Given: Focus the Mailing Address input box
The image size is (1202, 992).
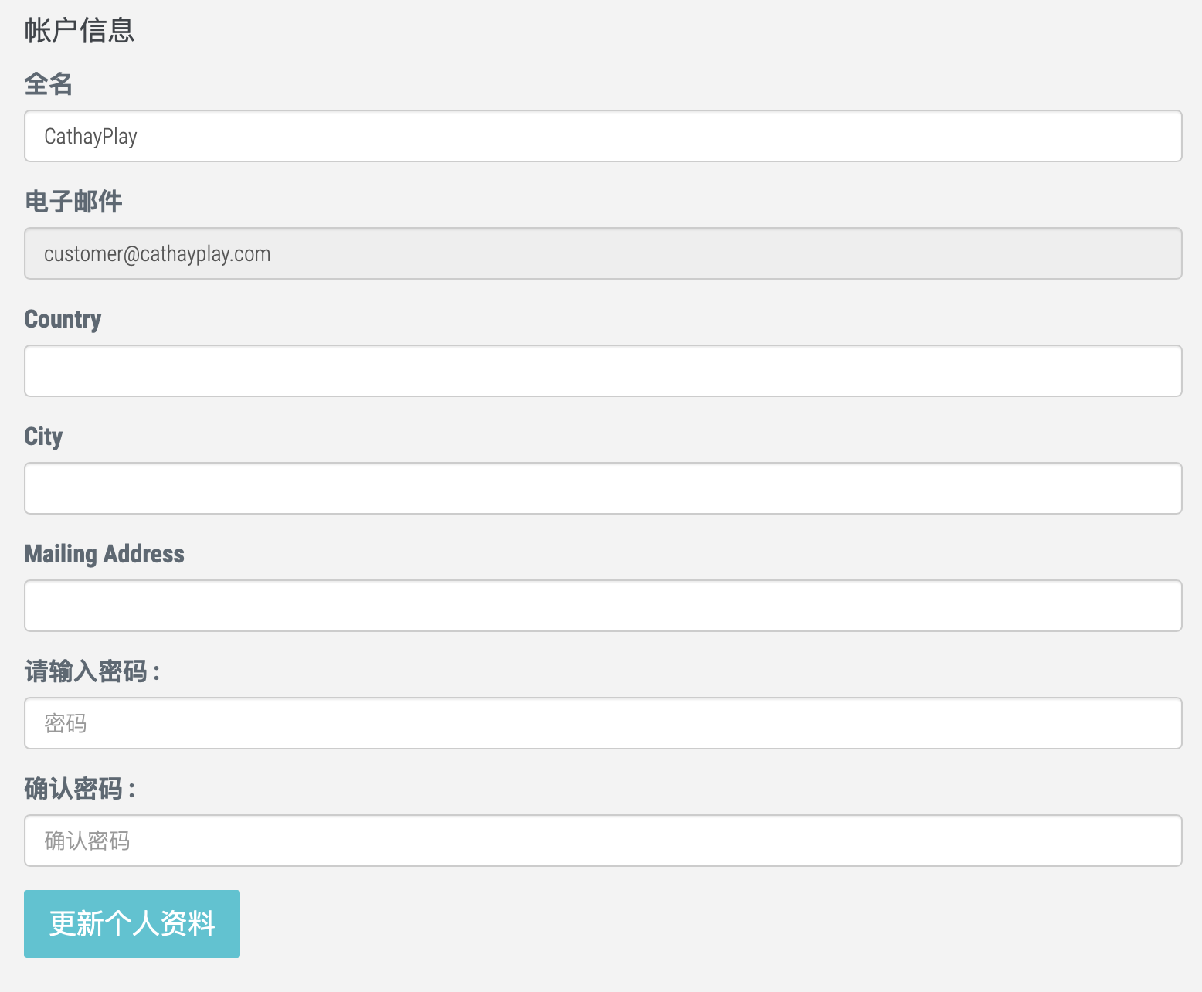Looking at the screenshot, I should [x=603, y=606].
